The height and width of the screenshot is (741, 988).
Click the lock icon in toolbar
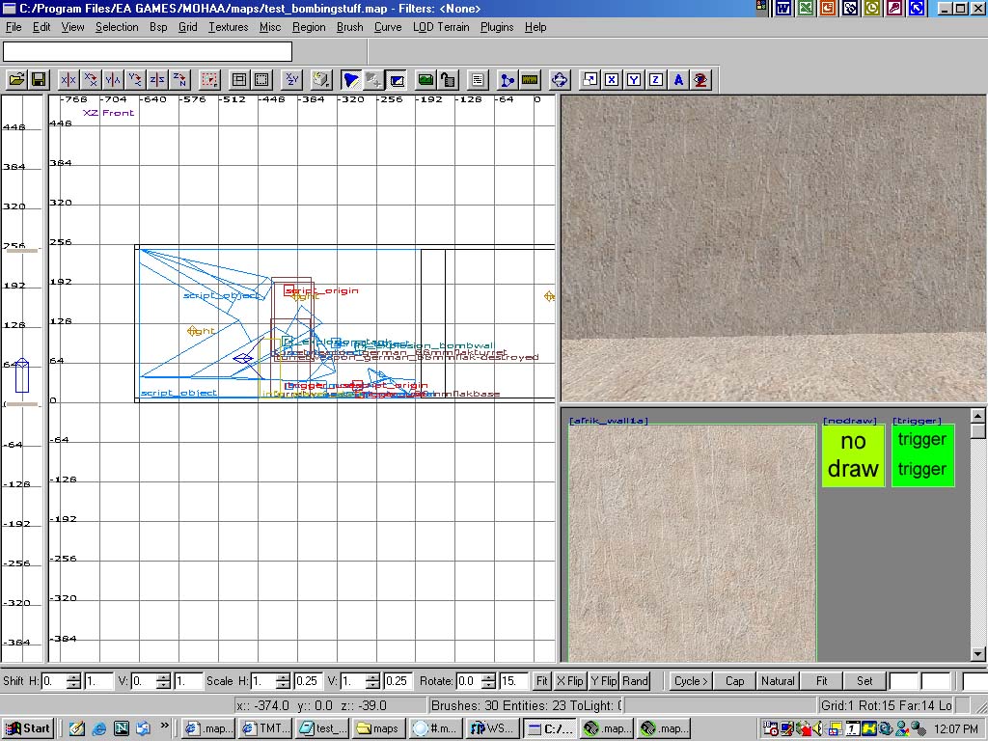448,80
